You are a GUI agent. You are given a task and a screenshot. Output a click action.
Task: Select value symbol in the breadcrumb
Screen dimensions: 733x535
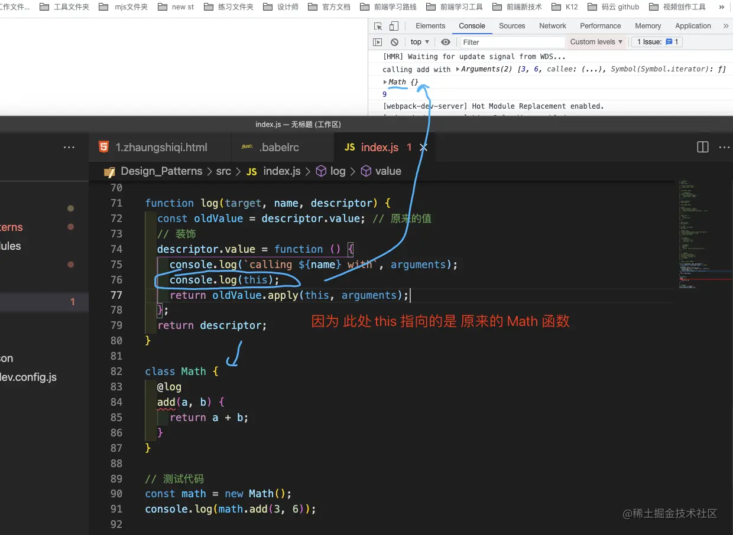381,171
